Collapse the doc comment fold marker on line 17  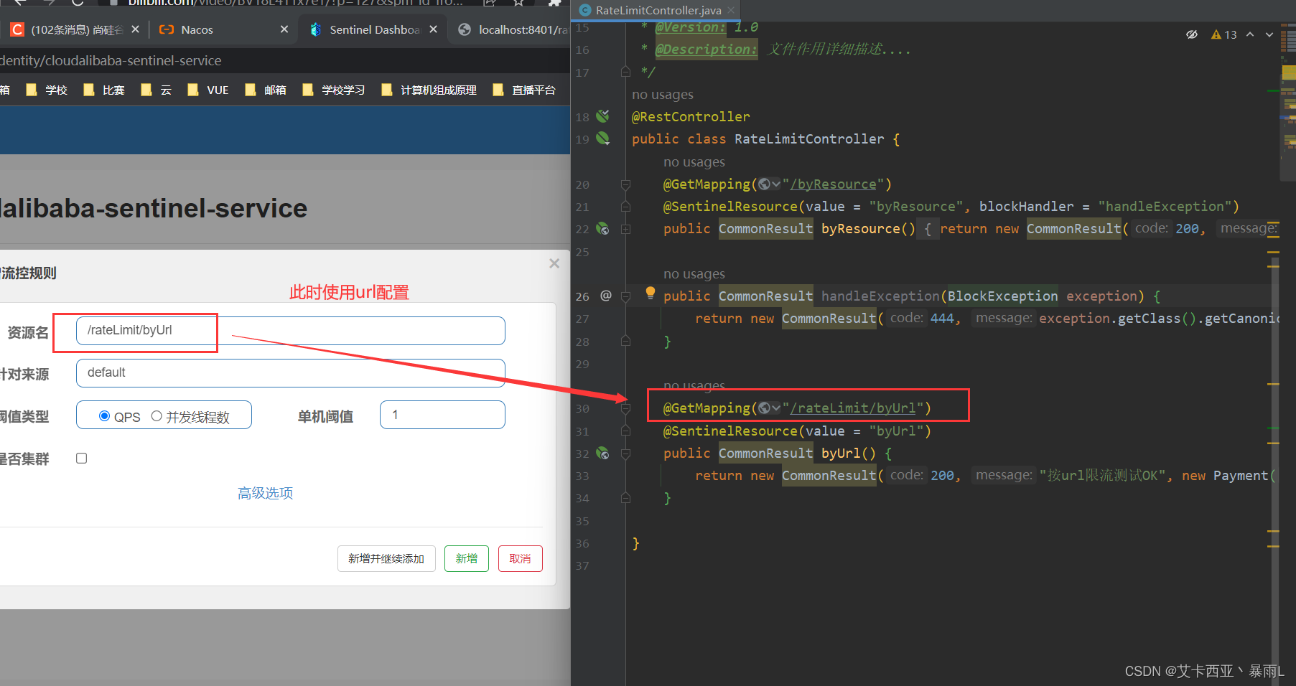[625, 72]
